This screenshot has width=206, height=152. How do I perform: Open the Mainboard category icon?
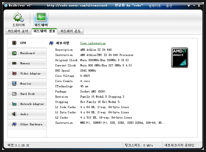[x=14, y=53]
